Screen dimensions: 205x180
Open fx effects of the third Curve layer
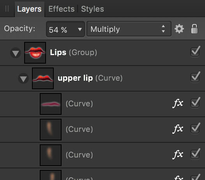click(178, 154)
